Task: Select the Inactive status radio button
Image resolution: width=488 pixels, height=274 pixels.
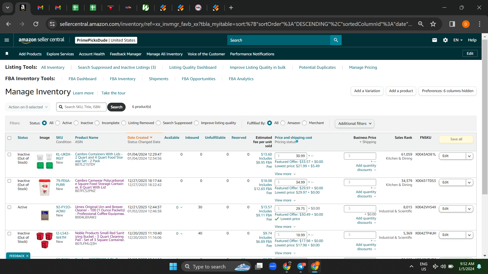Action: pyautogui.click(x=76, y=123)
